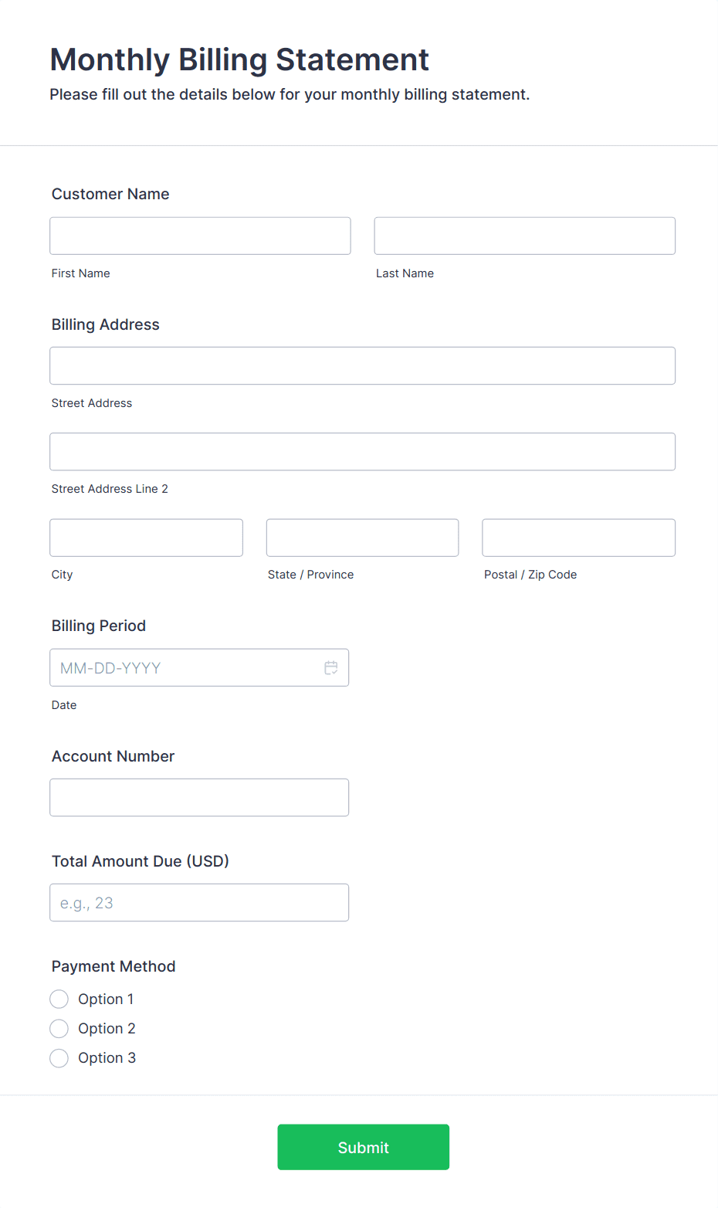Open the Billing Period calendar picker icon
The height and width of the screenshot is (1208, 718).
point(331,668)
